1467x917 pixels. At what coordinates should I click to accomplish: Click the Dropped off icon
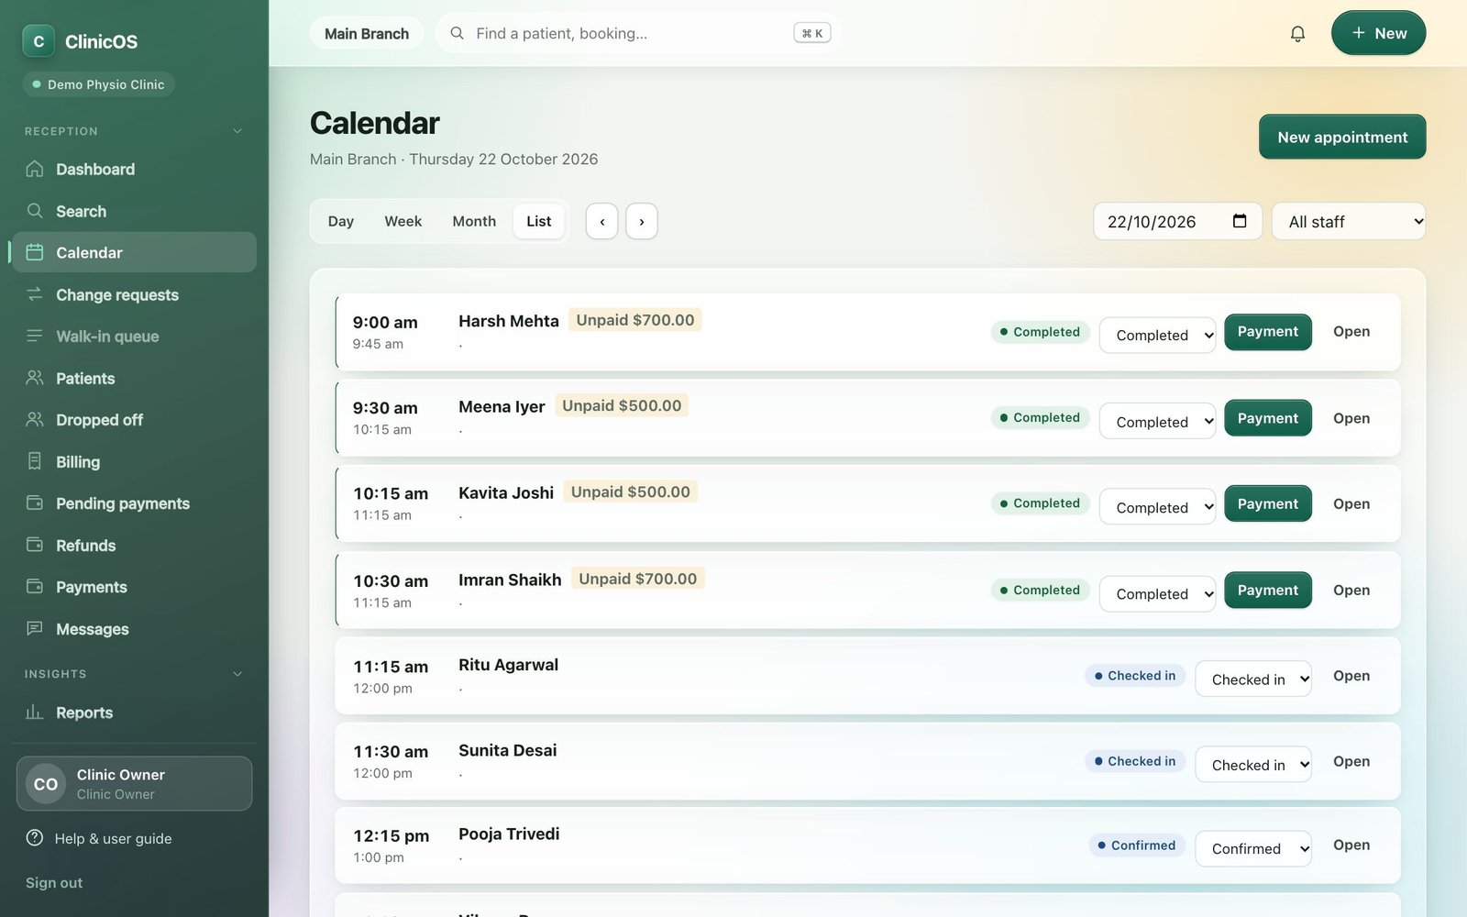coord(35,419)
